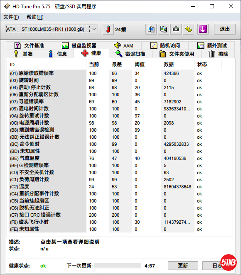Click the copy screenshot to clipboard icon
241x275 pixels.
tap(164, 29)
